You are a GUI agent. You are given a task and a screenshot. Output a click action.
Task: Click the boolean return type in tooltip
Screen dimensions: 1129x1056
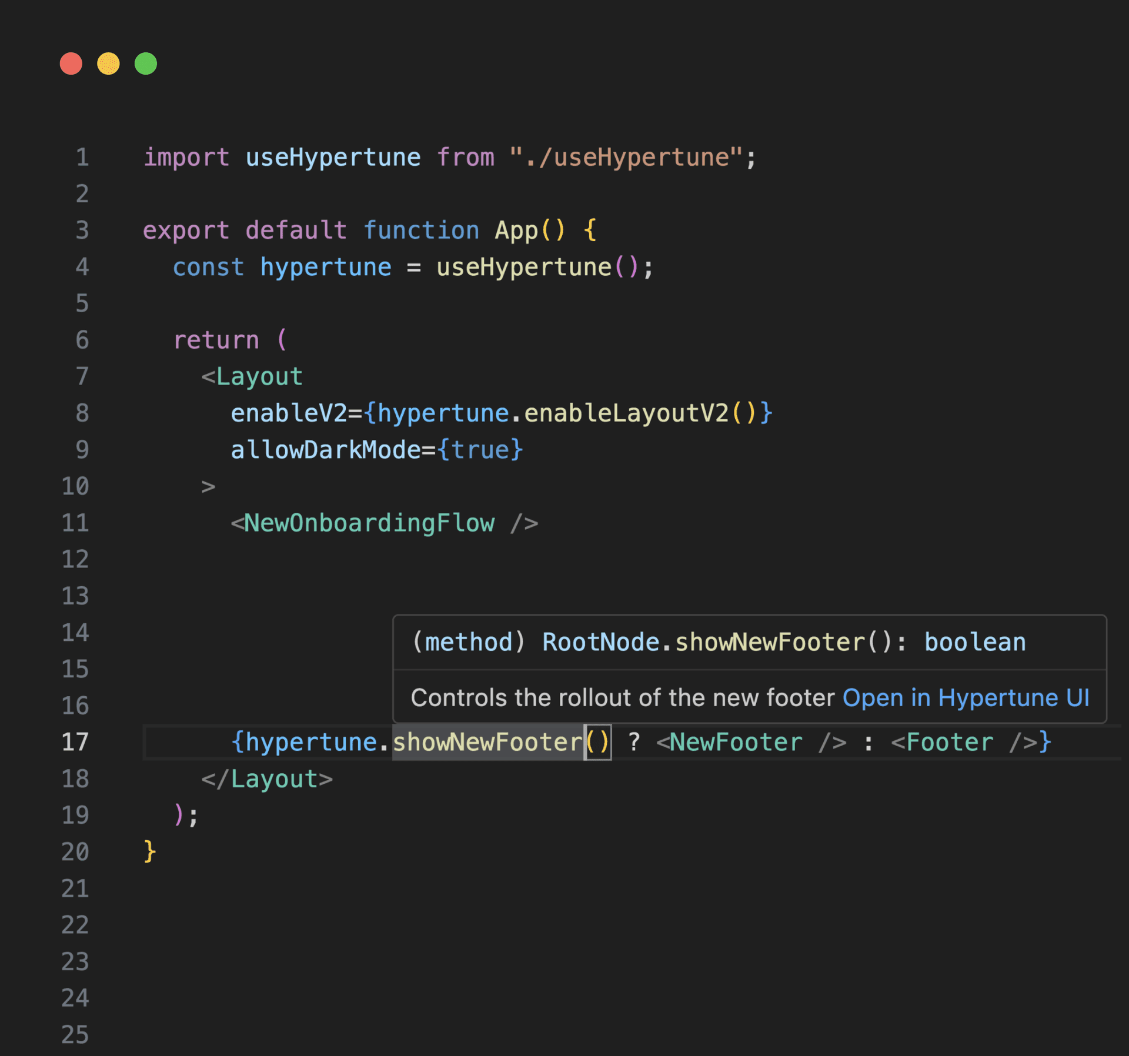[974, 642]
